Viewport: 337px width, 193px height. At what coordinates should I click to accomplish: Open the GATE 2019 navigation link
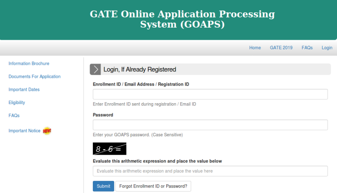pos(281,47)
